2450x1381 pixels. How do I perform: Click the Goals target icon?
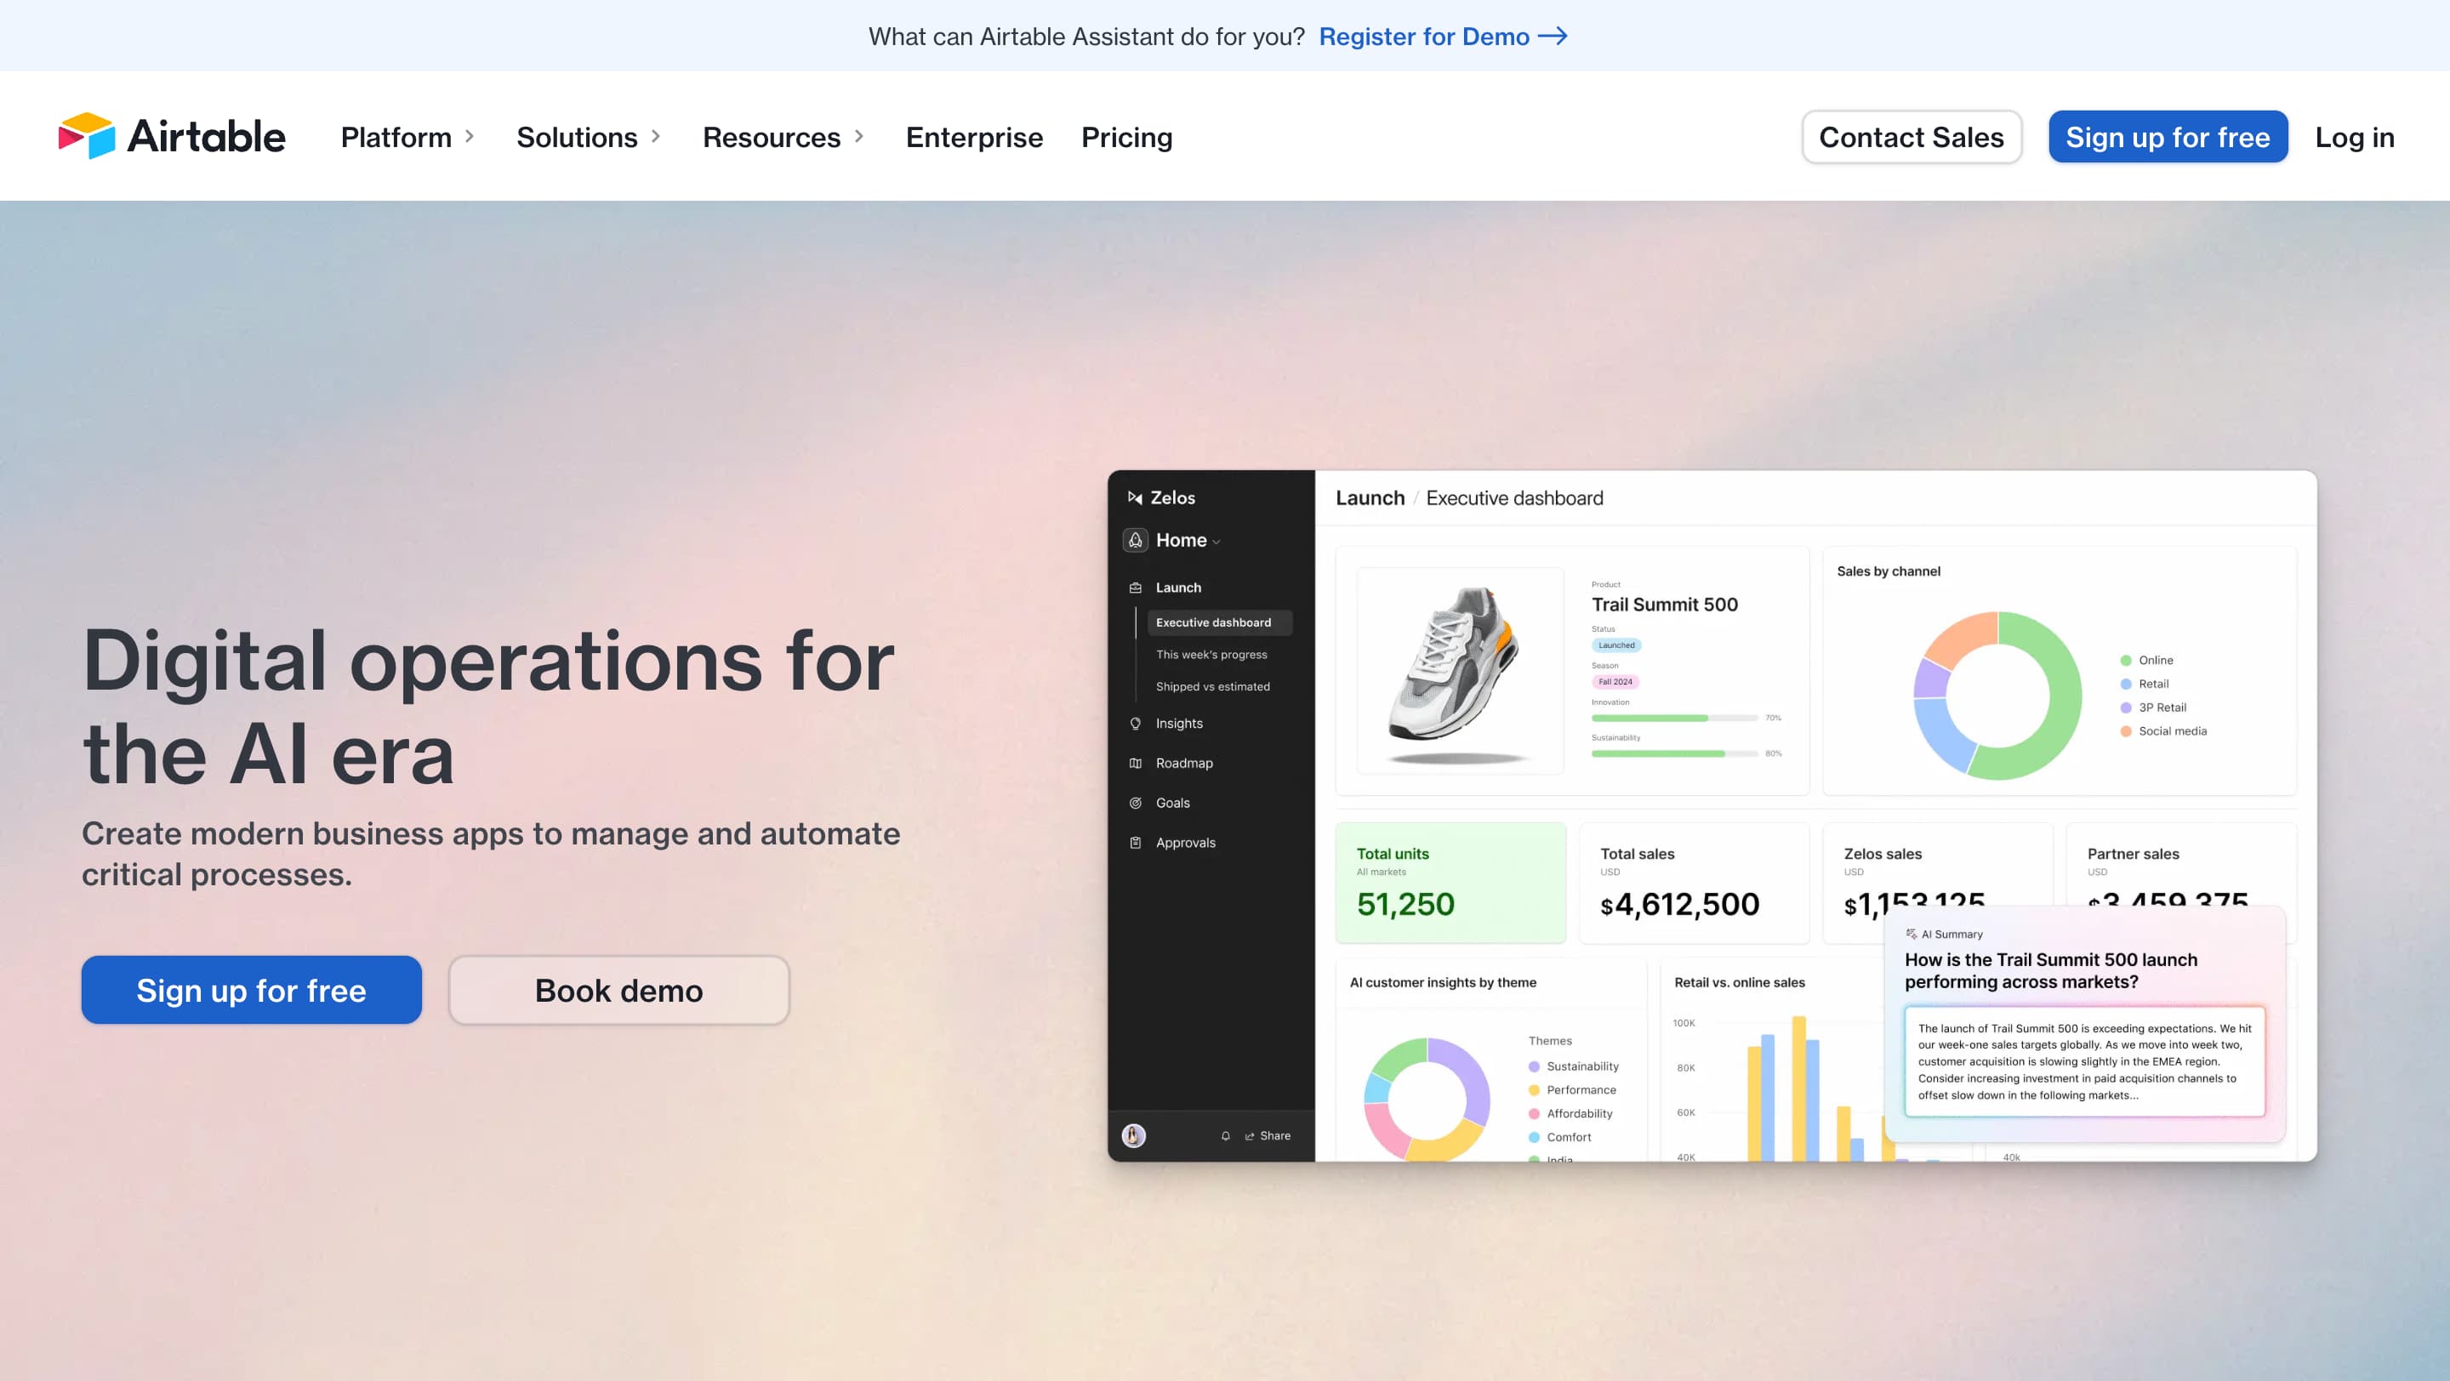[1136, 803]
